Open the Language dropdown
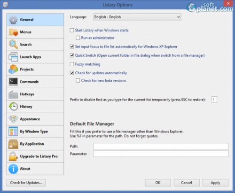Viewport: 235px width, 193px height. click(137, 17)
